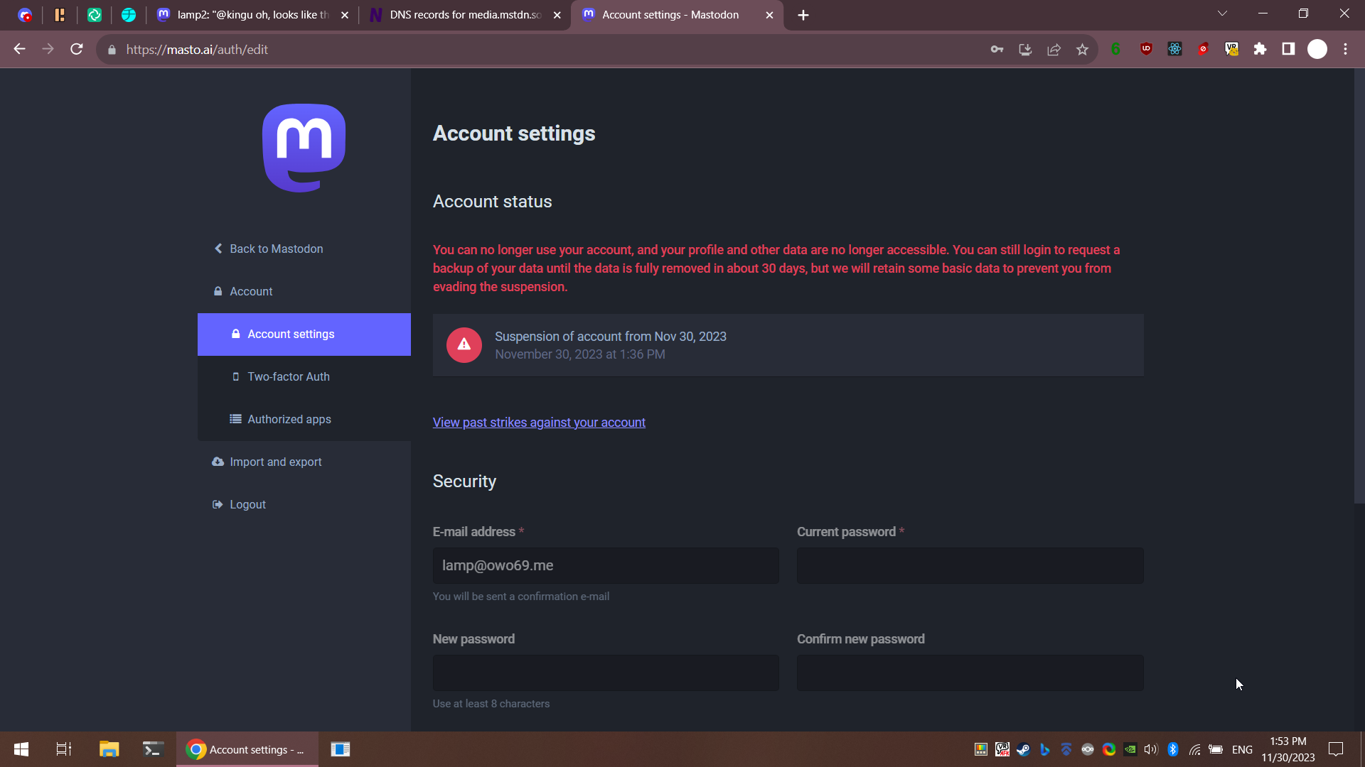Open Authorized apps section
The height and width of the screenshot is (767, 1365).
pos(289,419)
